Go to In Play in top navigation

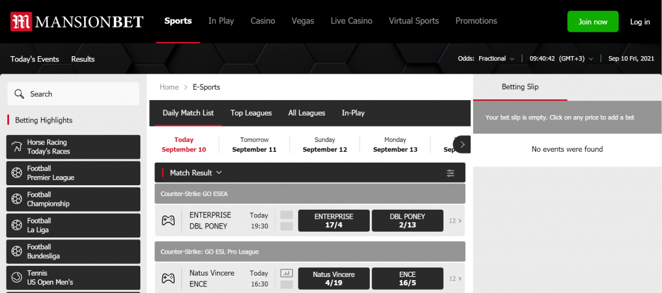click(x=221, y=21)
